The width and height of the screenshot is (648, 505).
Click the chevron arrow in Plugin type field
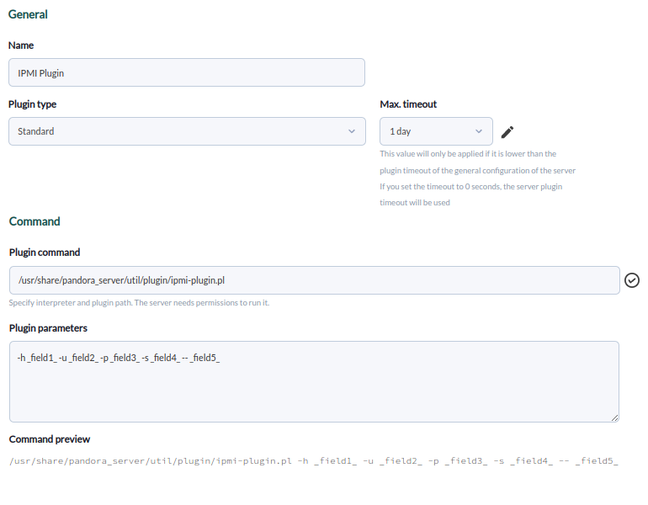point(352,131)
